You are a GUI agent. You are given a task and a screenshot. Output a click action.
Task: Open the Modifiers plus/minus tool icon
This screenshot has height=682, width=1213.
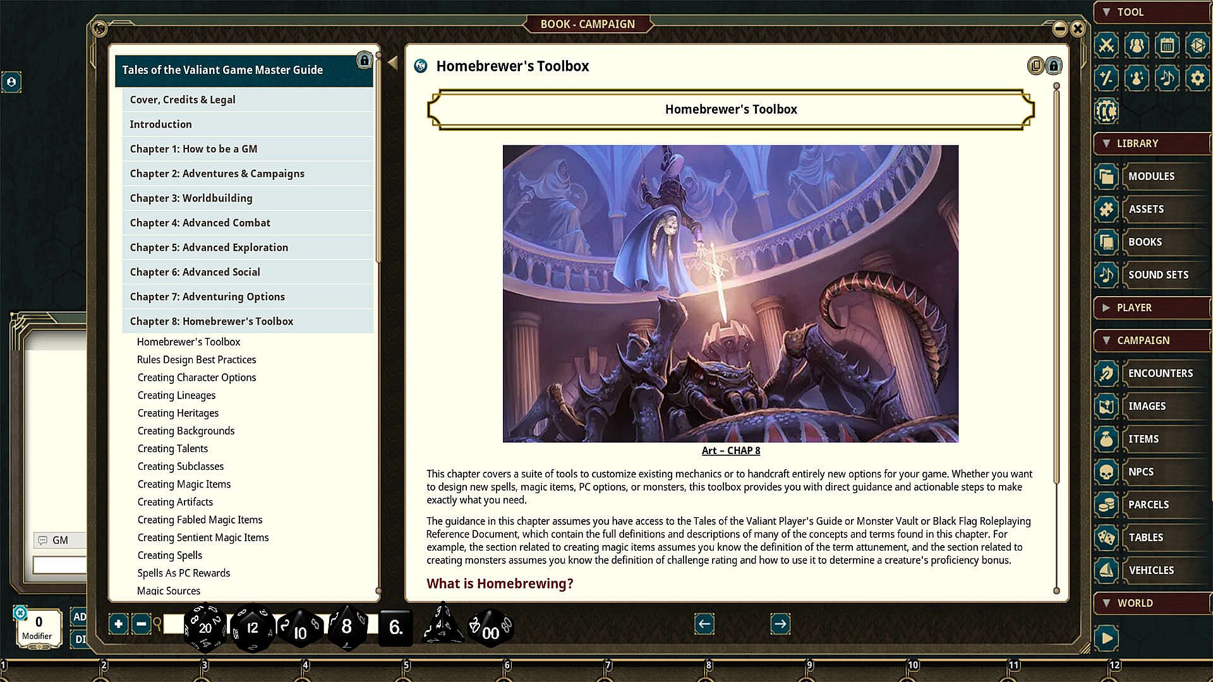pos(1106,78)
